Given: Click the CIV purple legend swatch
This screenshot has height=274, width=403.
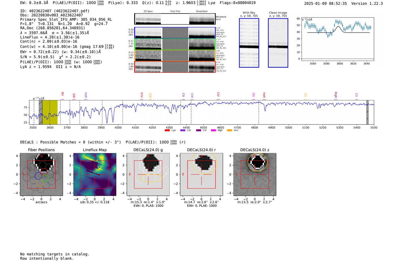Looking at the screenshot, I should tap(183, 130).
